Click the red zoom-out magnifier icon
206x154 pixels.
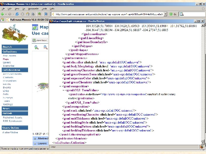(45, 47)
